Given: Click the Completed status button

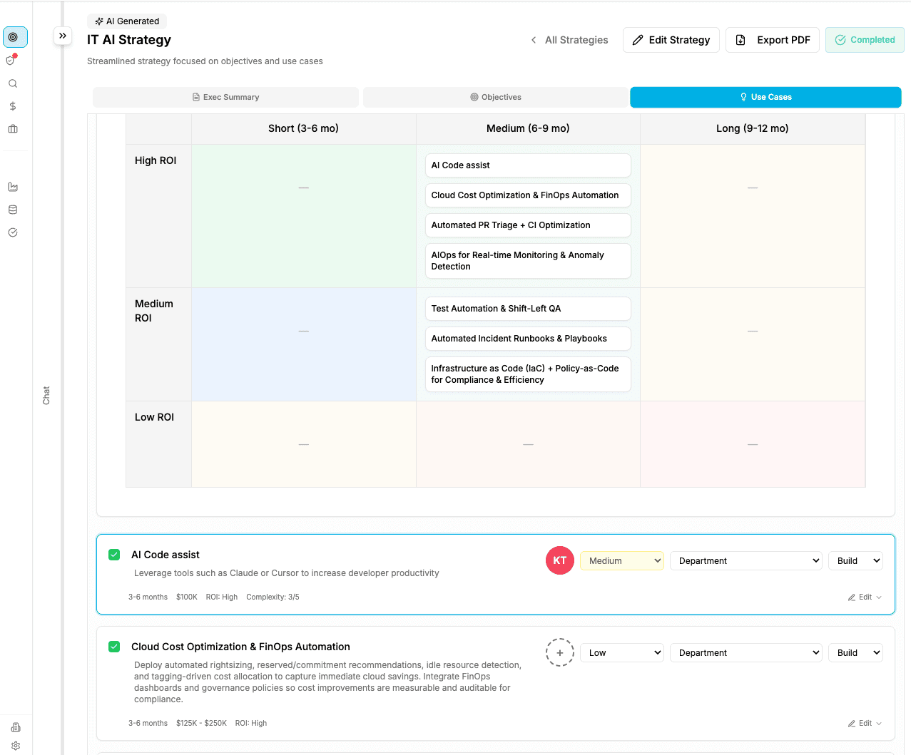Looking at the screenshot, I should [x=865, y=40].
